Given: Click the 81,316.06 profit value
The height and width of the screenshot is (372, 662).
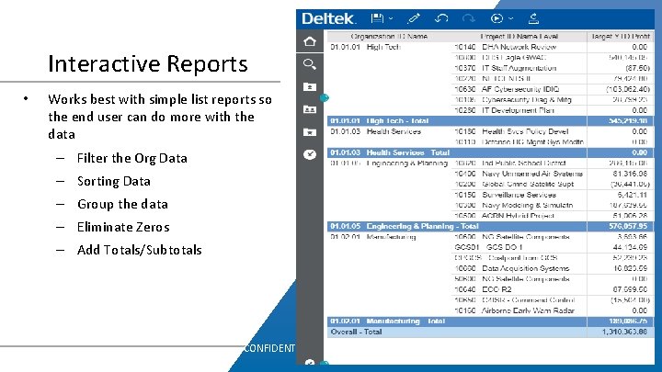Looking at the screenshot, I should click(630, 174).
